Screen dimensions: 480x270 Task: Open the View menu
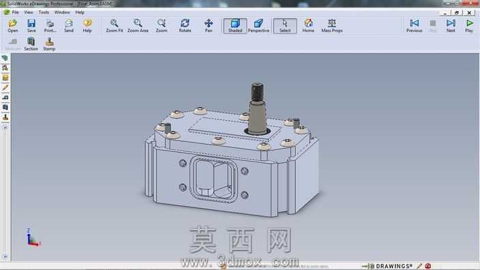pyautogui.click(x=29, y=12)
